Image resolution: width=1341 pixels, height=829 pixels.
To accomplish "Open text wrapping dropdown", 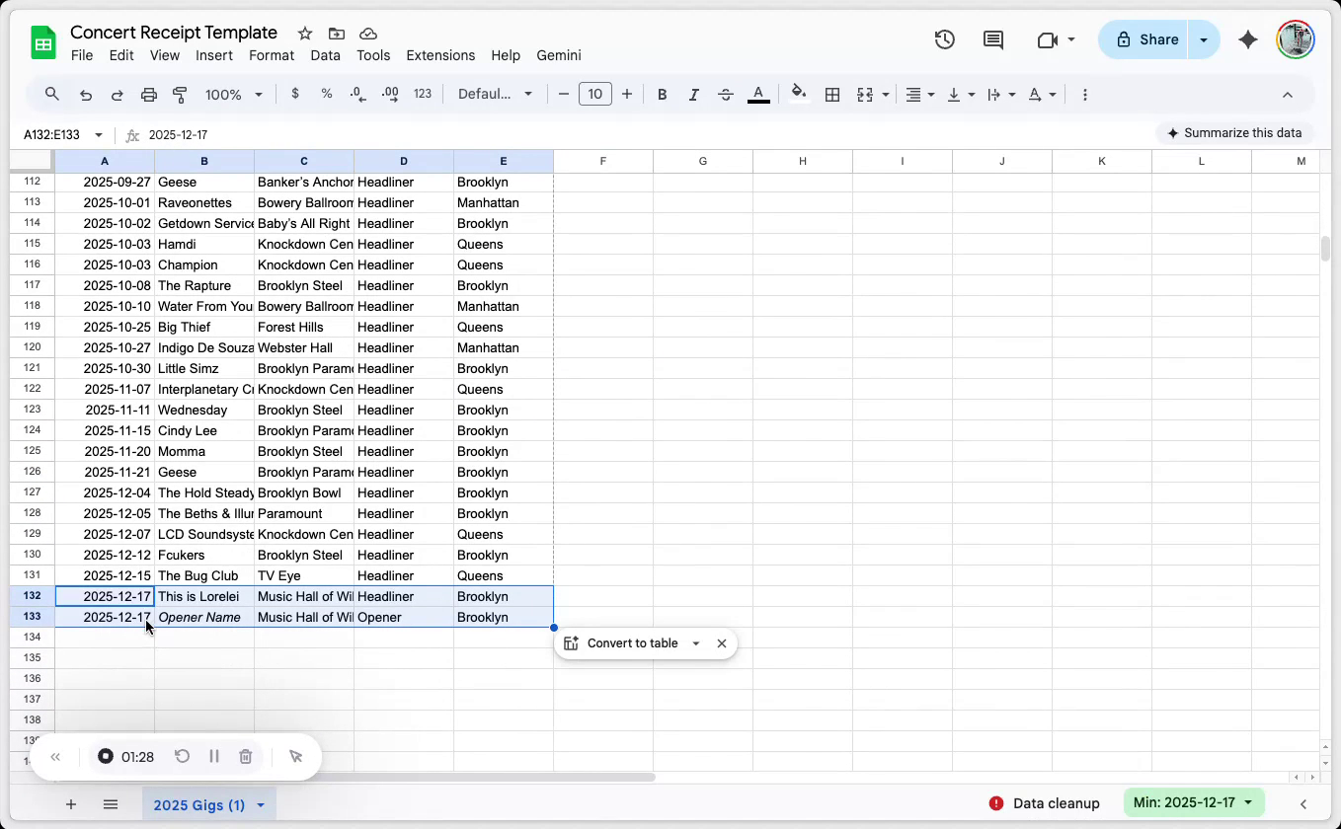I will coord(1001,95).
